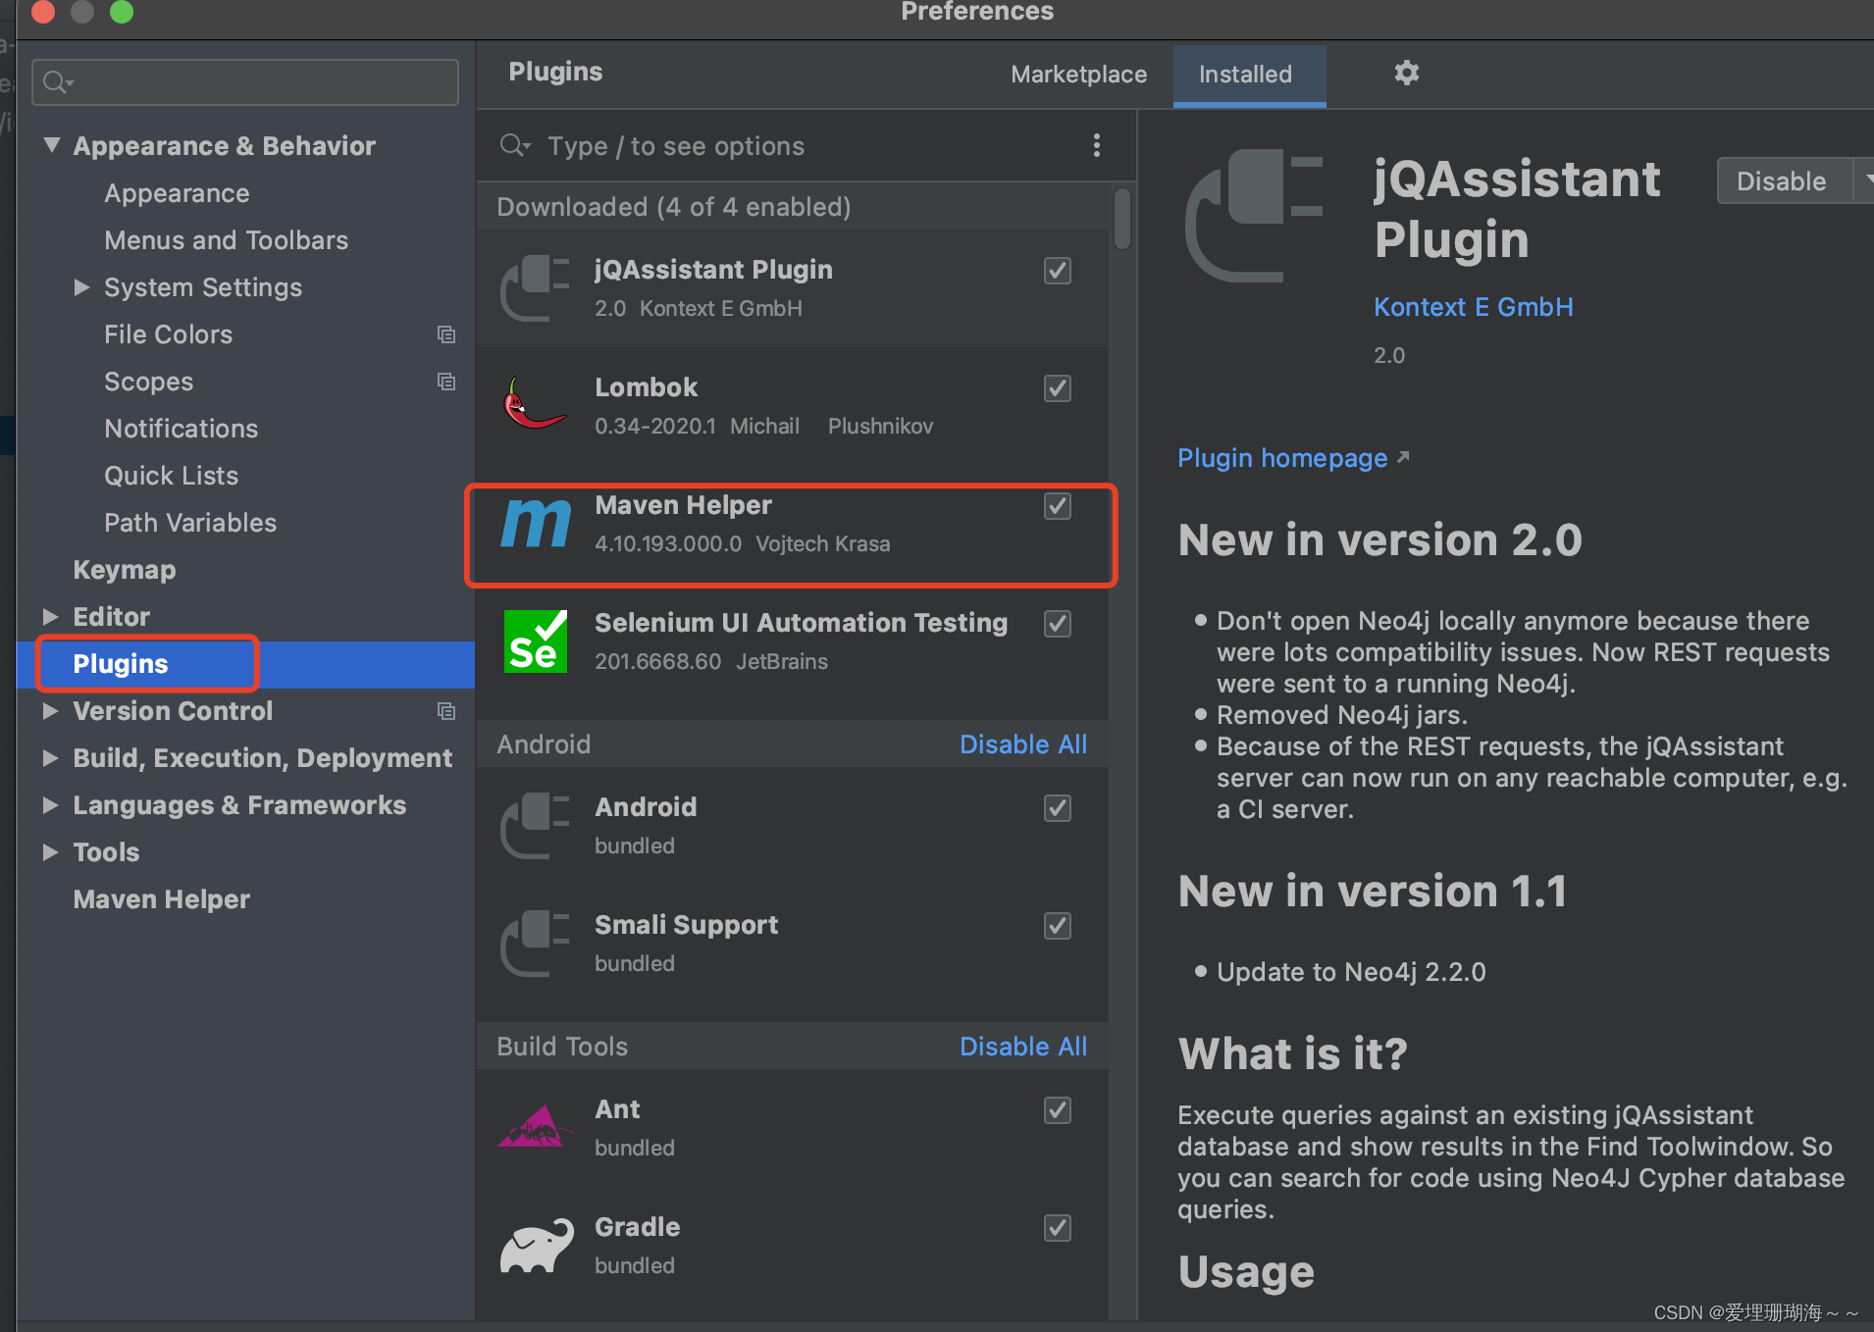Select the Lombok plugin row title
The width and height of the screenshot is (1874, 1332).
(x=647, y=387)
